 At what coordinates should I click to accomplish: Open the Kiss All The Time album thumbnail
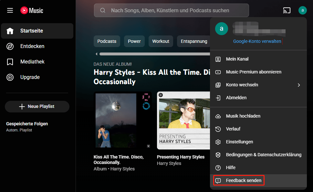point(123,120)
